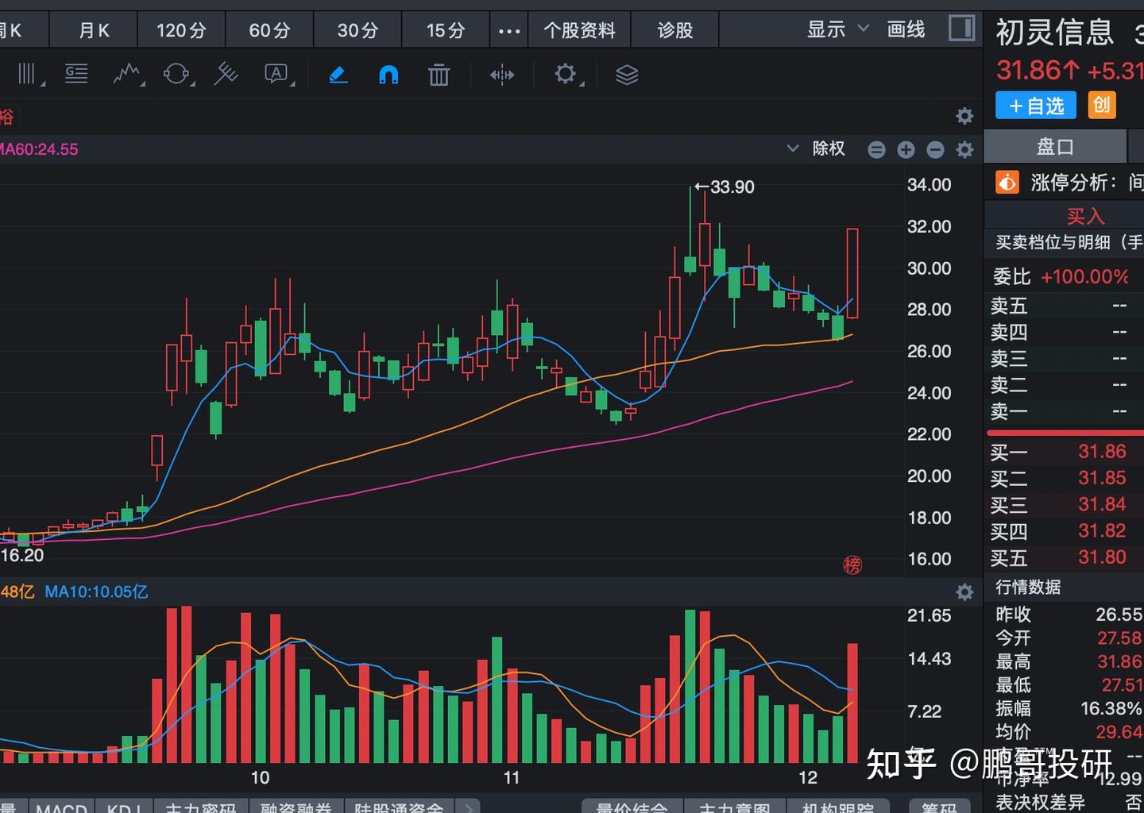This screenshot has height=813, width=1144.
Task: Click the 买入 buy button
Action: (x=1086, y=215)
